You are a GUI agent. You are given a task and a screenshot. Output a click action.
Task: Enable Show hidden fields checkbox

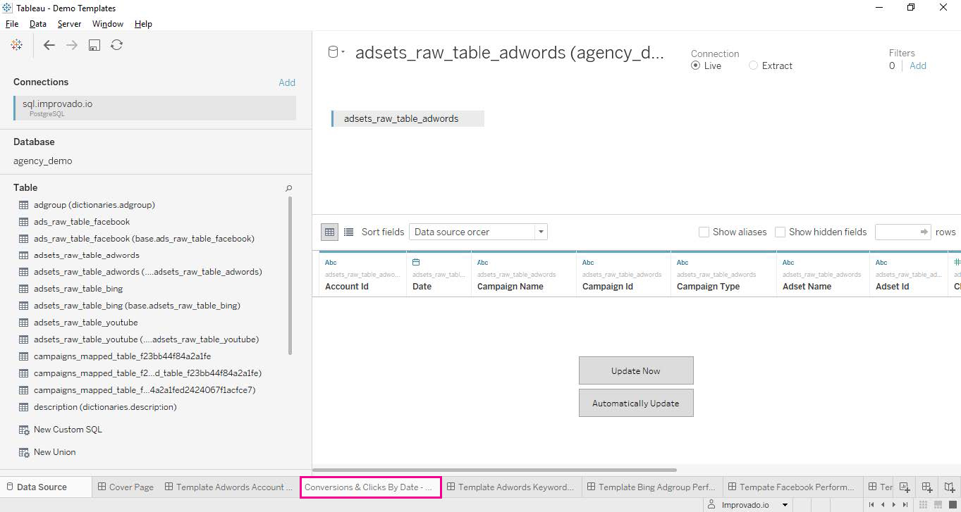780,232
